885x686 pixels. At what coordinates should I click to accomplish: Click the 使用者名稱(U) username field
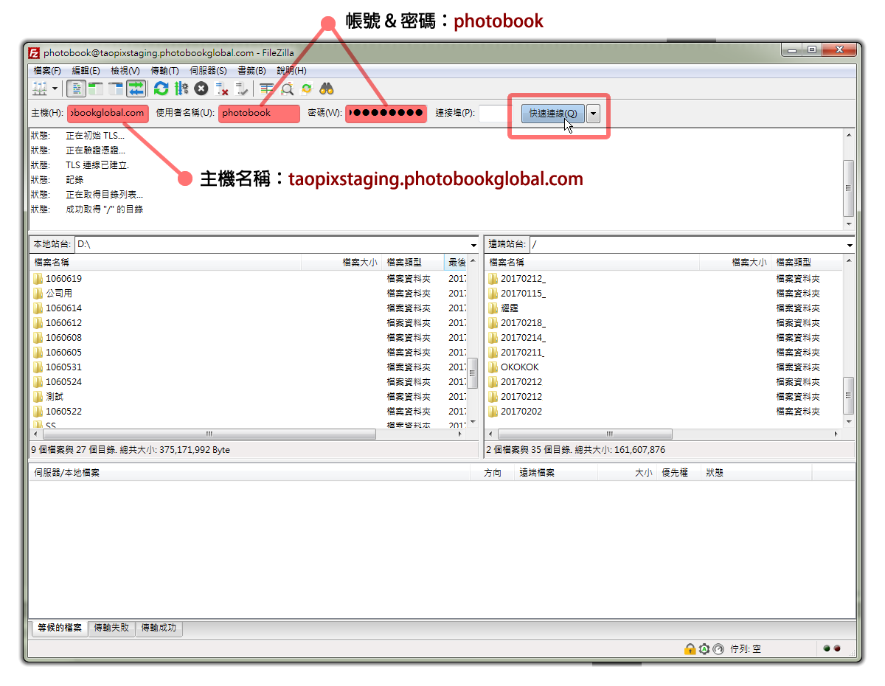pos(259,114)
